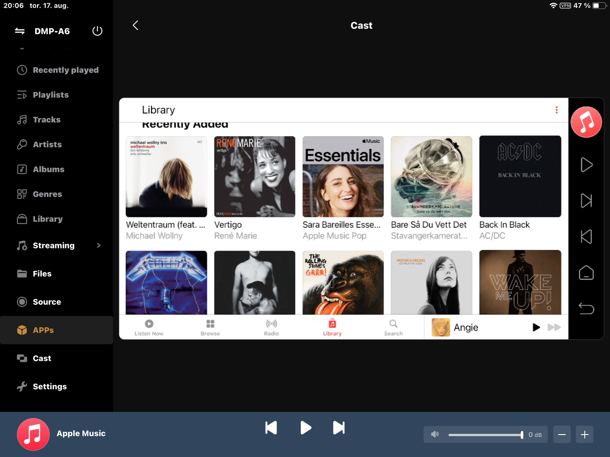Open the Bare Så Du Vett Det cover
The height and width of the screenshot is (457, 610).
[431, 176]
